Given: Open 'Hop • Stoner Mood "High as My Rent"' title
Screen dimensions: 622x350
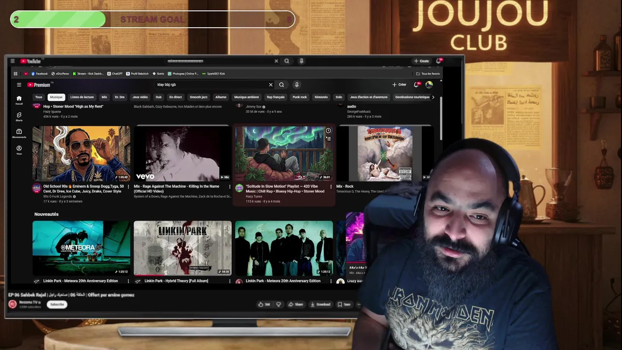Looking at the screenshot, I should pos(73,106).
